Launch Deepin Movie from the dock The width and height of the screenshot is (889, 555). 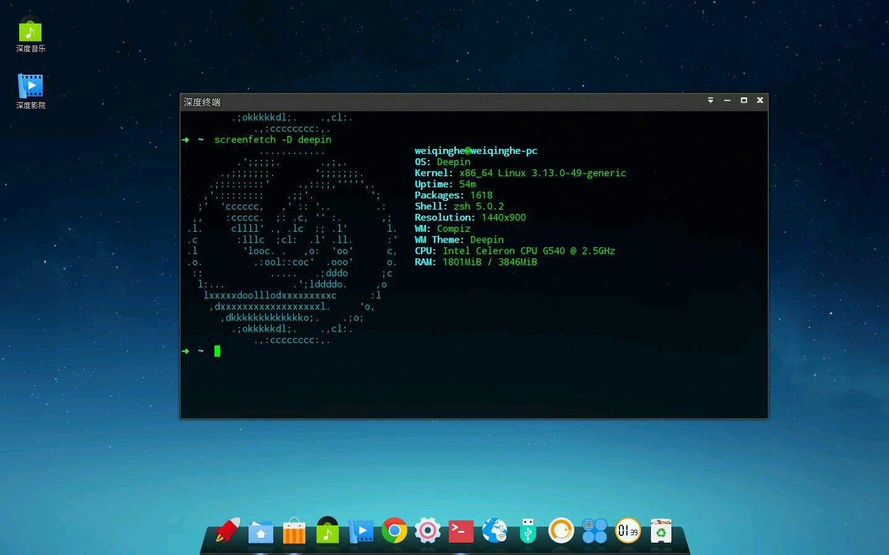pyautogui.click(x=361, y=530)
